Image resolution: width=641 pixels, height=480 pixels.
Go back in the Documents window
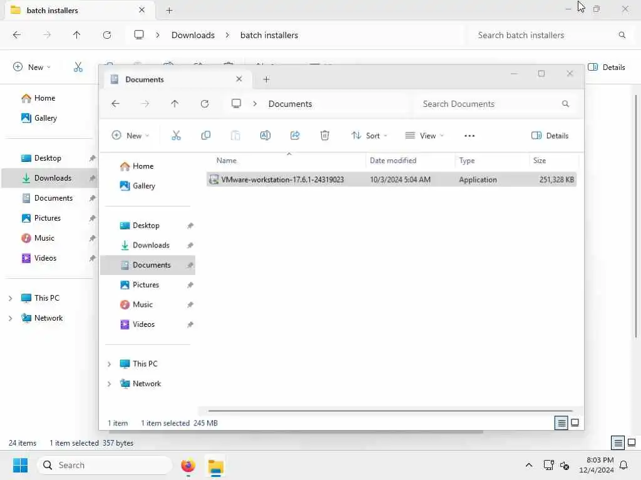tap(116, 104)
